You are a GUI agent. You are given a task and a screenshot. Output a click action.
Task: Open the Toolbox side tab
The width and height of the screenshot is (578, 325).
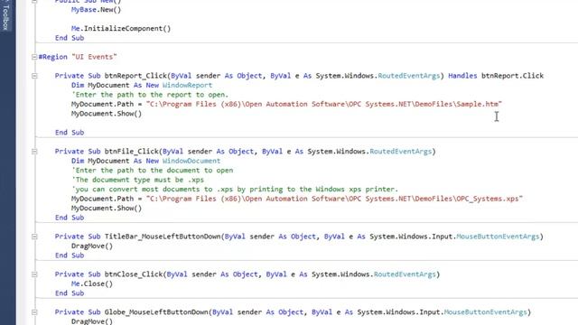[5, 15]
